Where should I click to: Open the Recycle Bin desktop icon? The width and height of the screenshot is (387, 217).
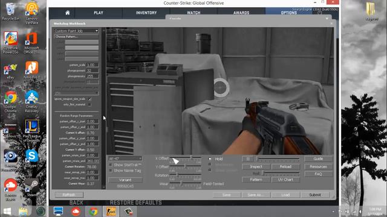click(x=10, y=11)
